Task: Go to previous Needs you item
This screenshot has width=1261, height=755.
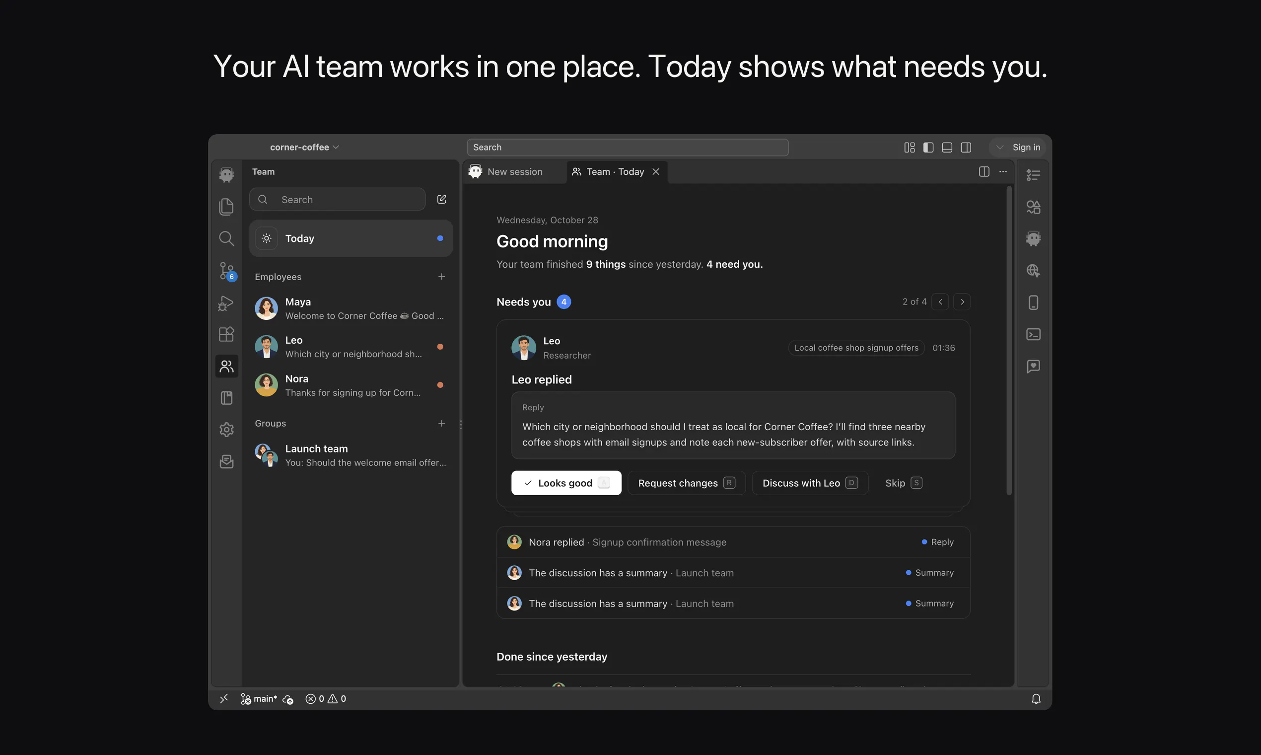Action: [x=940, y=302]
